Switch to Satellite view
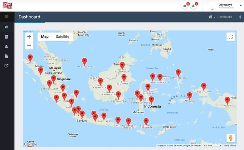Image resolution: width=244 pixels, height=150 pixels. click(x=62, y=37)
